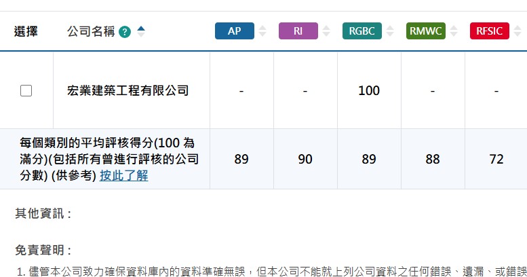
Task: Click the 公司名稱 column header text
Action: [91, 31]
